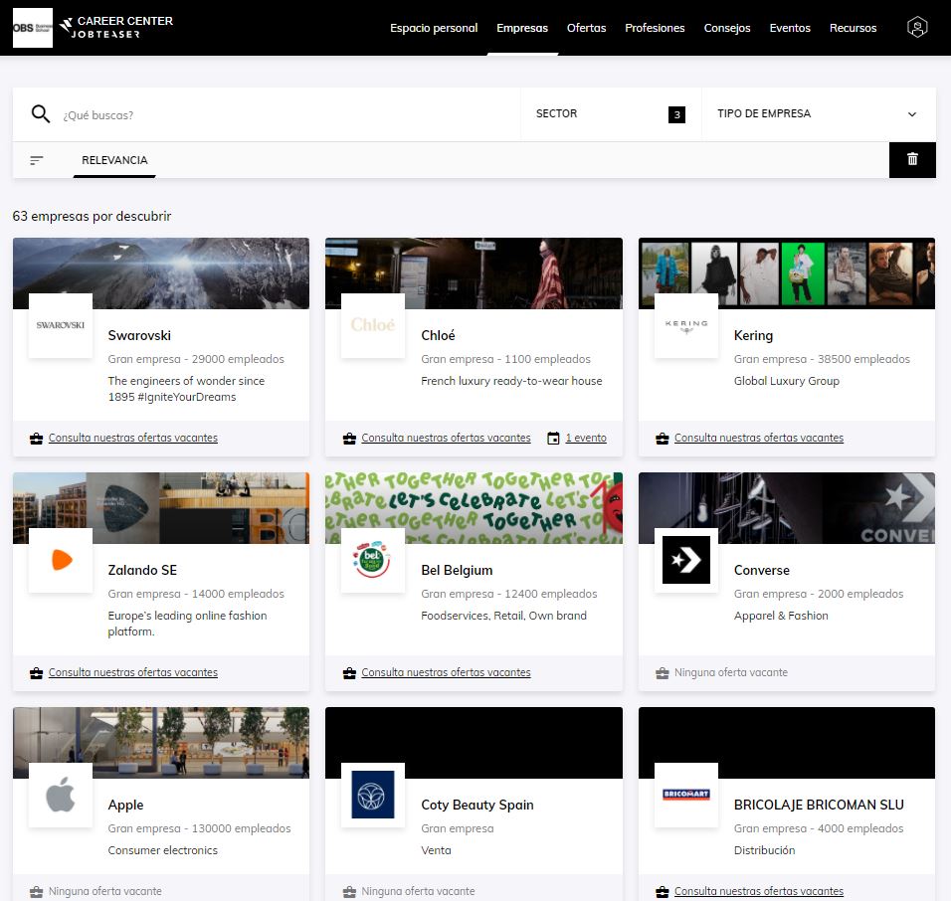The width and height of the screenshot is (951, 901).
Task: Open the Chloé company name
Action: 438,335
